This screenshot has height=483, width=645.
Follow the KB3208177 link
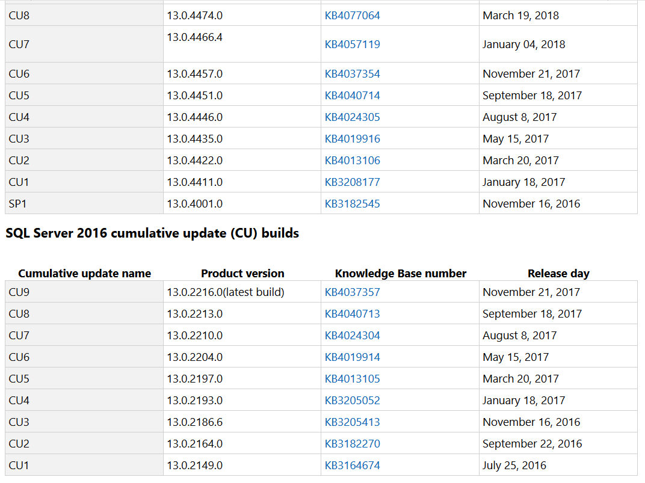[x=353, y=182]
